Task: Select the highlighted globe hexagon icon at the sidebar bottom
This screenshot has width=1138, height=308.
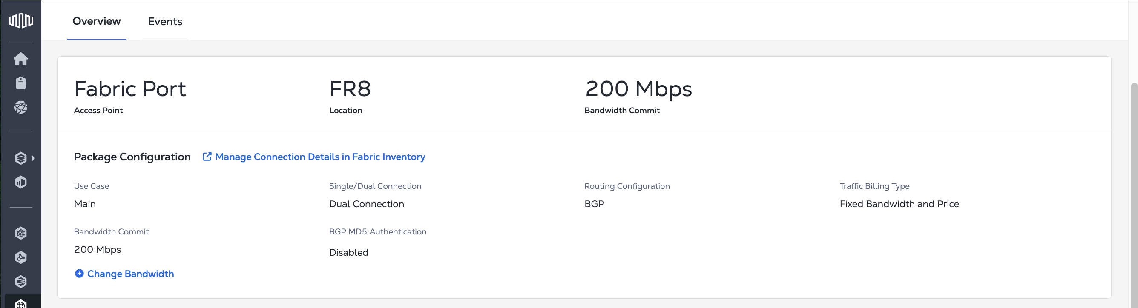Action: point(21,304)
